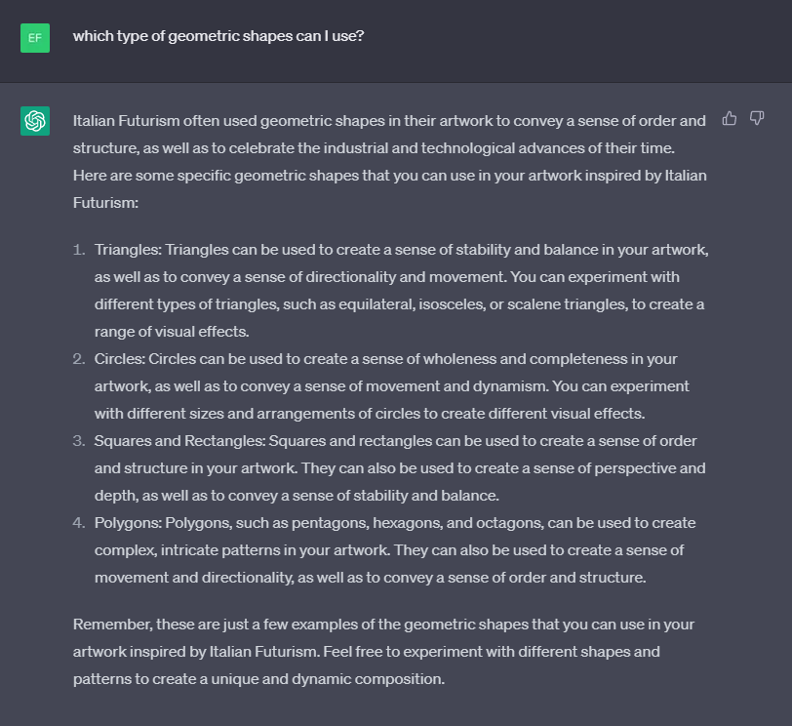The image size is (792, 726).
Task: Click the list number 2 marker
Action: [79, 359]
